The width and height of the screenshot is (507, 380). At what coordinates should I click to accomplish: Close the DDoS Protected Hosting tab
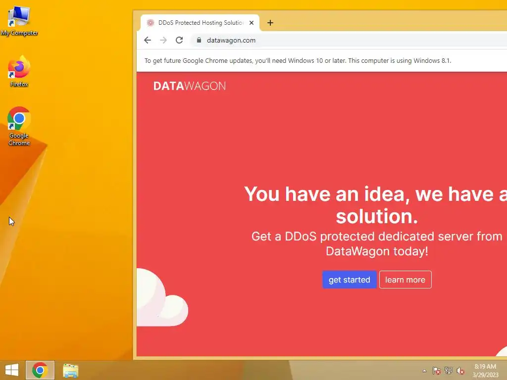coord(251,23)
